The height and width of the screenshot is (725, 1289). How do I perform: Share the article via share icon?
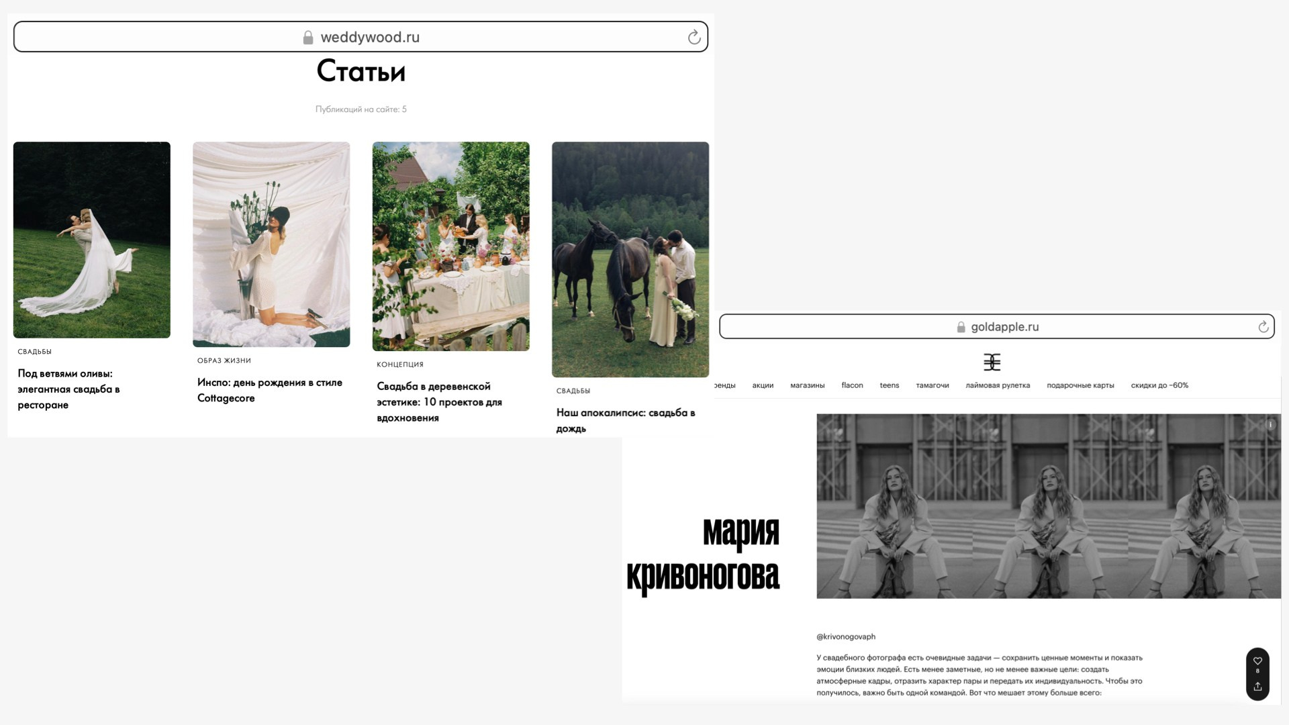click(1257, 687)
